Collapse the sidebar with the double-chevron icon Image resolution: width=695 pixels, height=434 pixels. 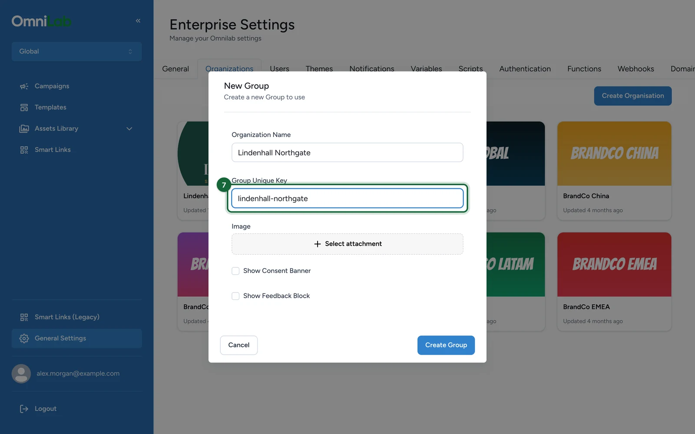(x=138, y=21)
